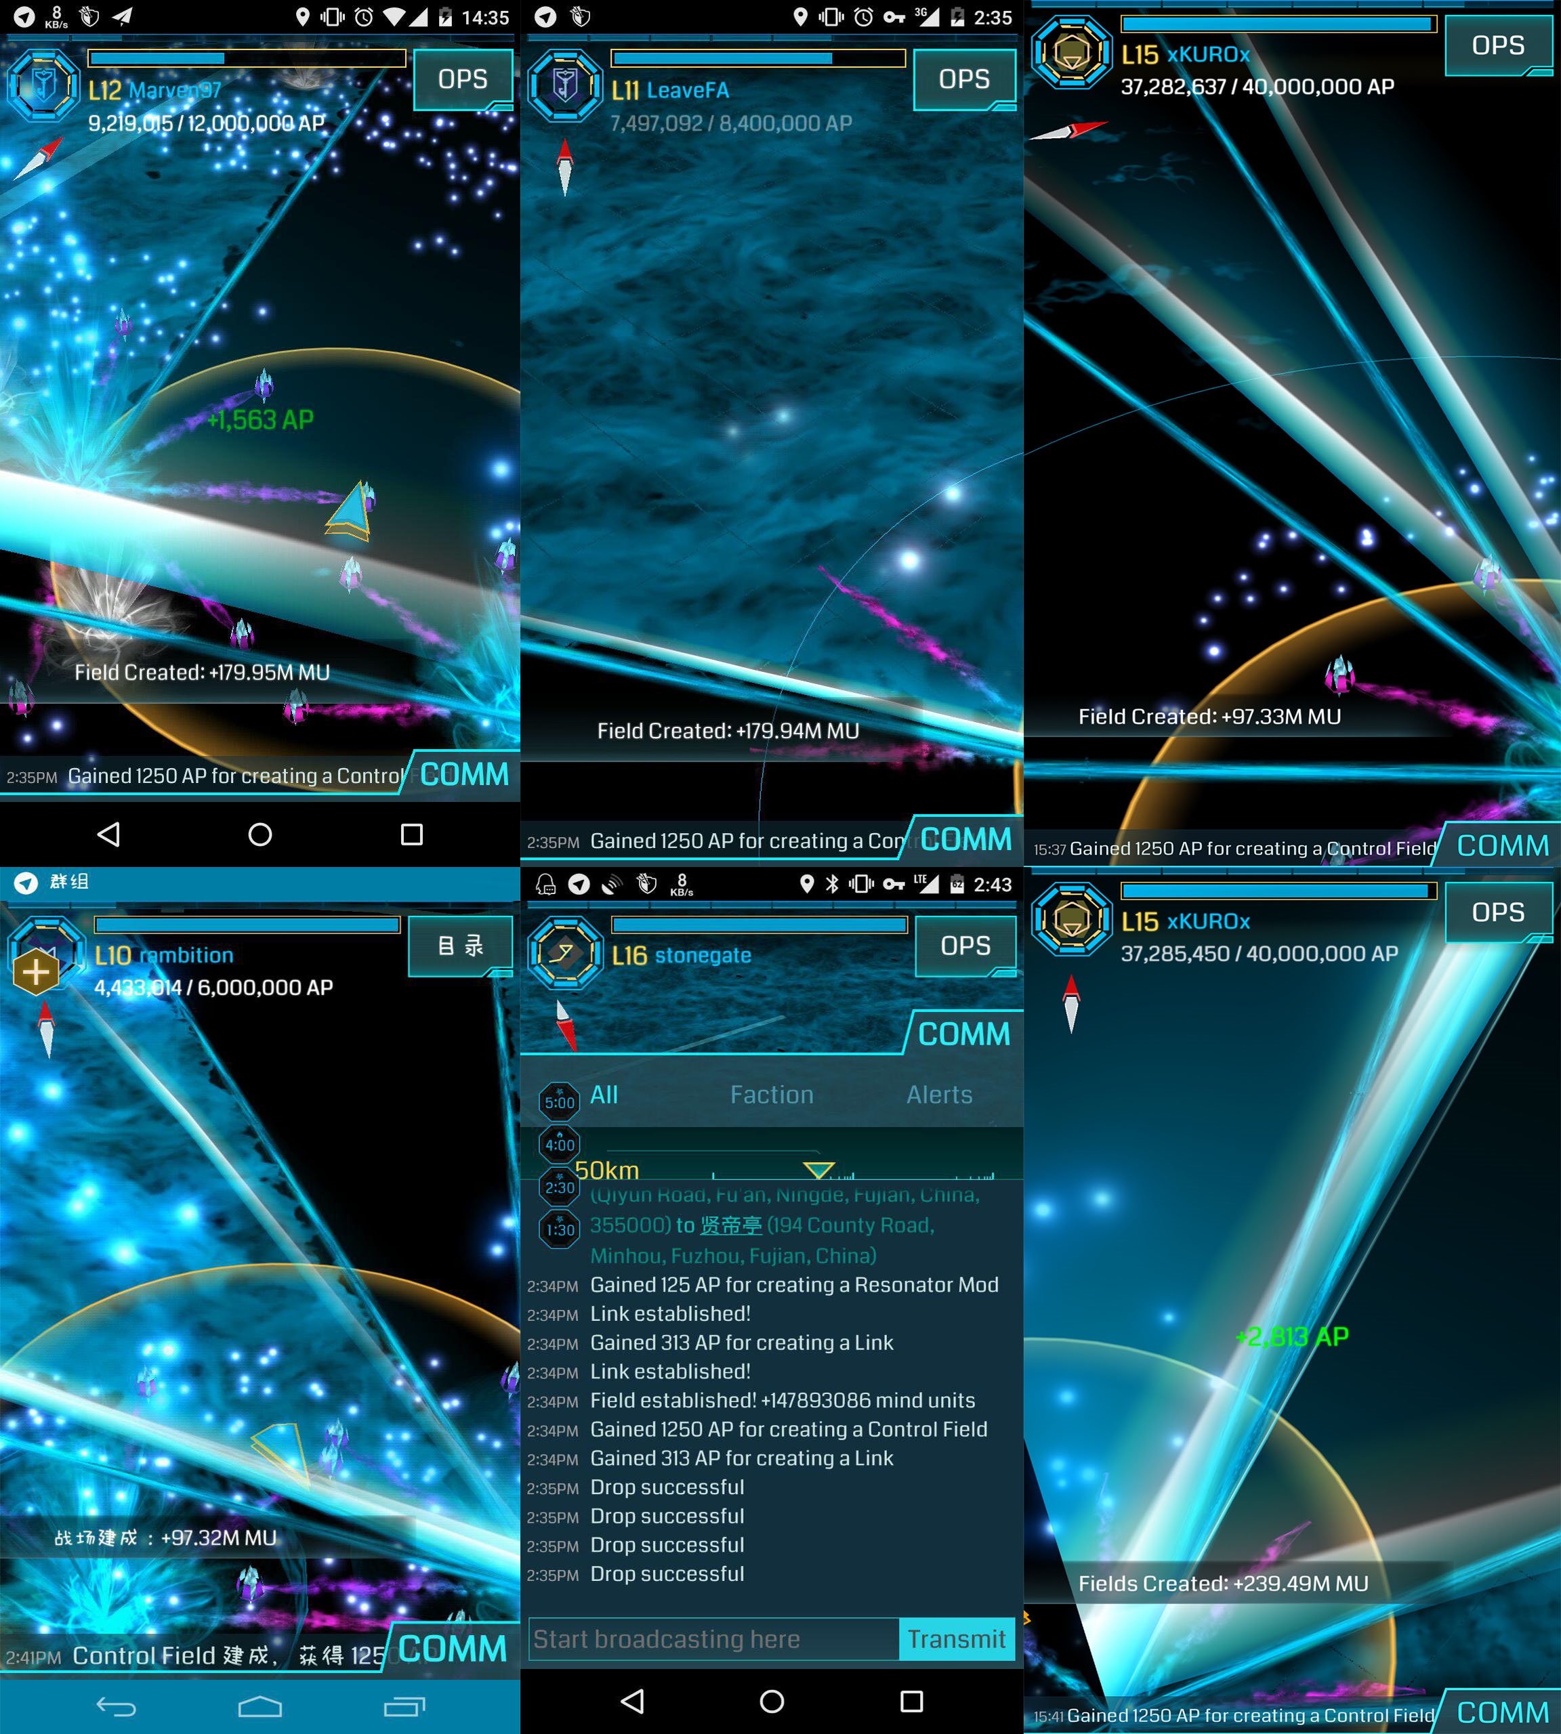Open COMM on LeaveFA's screen
Screen dimensions: 1561x1734
pos(965,839)
